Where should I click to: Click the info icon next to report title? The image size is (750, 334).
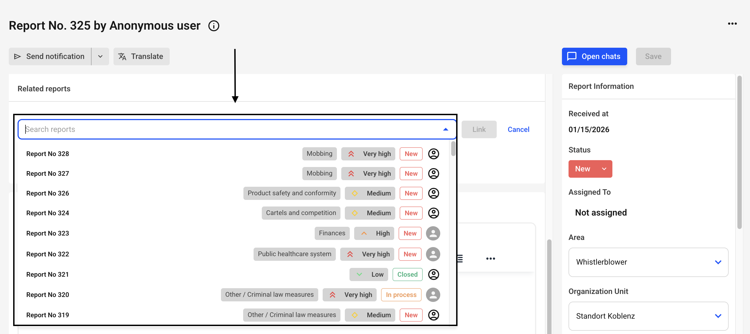coord(214,26)
